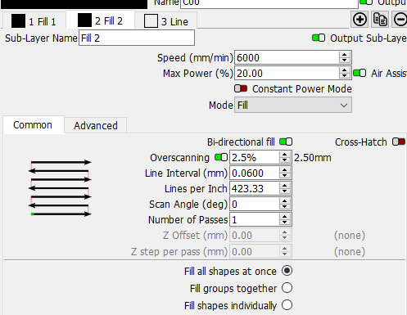Select the 1 Fill 1 sub-layer tab
407x315 pixels.
point(34,21)
